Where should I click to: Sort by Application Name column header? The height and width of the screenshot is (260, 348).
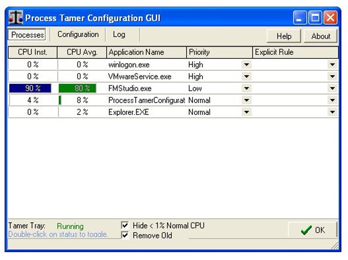click(146, 52)
